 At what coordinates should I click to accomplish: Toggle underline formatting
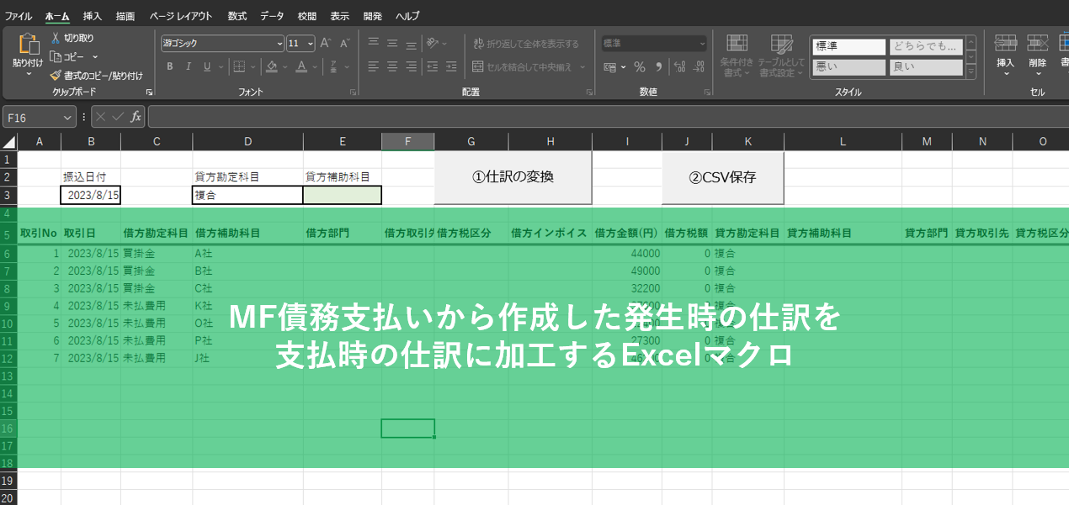pyautogui.click(x=206, y=67)
